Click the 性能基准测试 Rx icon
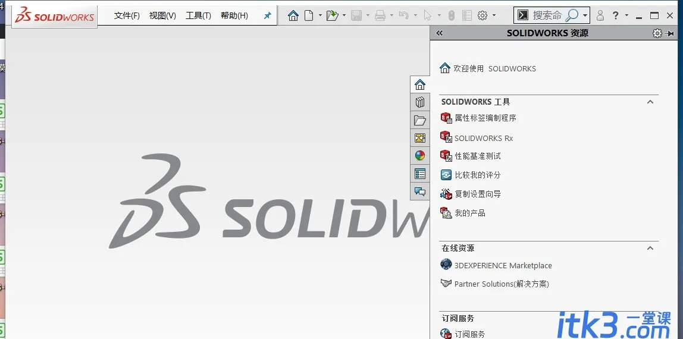Image resolution: width=683 pixels, height=339 pixels. 446,156
